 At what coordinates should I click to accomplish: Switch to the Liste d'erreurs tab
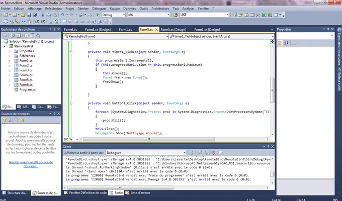(138, 193)
